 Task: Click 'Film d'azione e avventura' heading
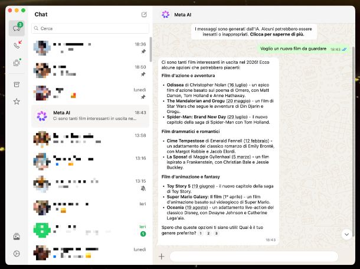coord(188,76)
